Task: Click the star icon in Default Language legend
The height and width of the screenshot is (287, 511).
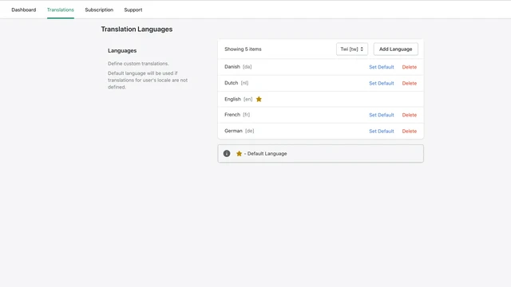Action: point(239,154)
